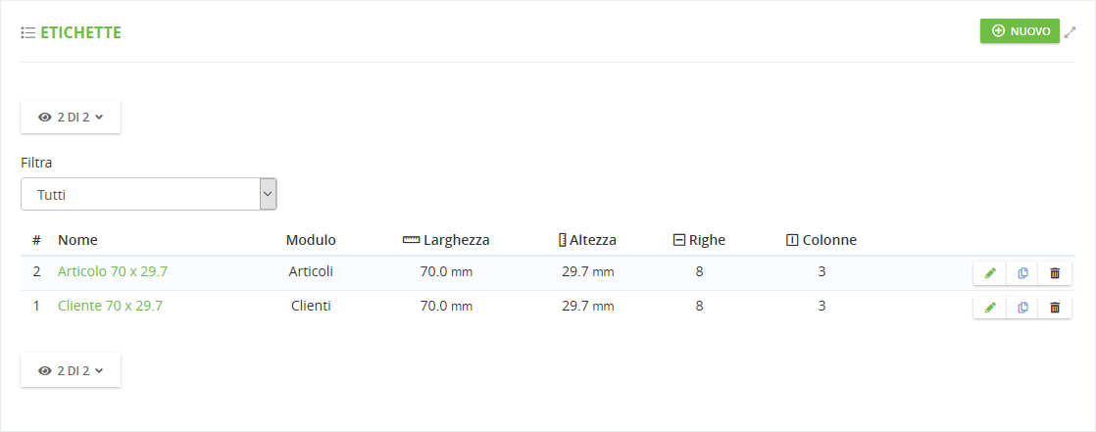Duplicate the Articolo 70 x 29.7 label
Viewport: 1096px width, 432px height.
tap(1022, 273)
